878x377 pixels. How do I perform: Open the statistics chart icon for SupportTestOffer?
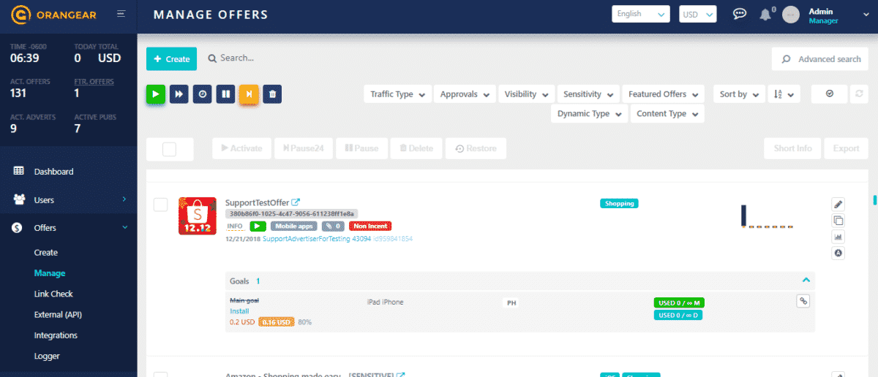click(x=838, y=237)
